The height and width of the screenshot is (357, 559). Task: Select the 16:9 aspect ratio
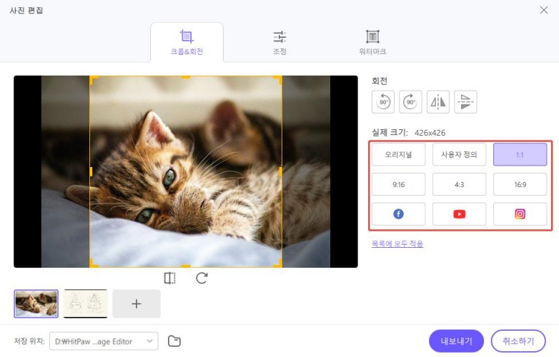[520, 184]
